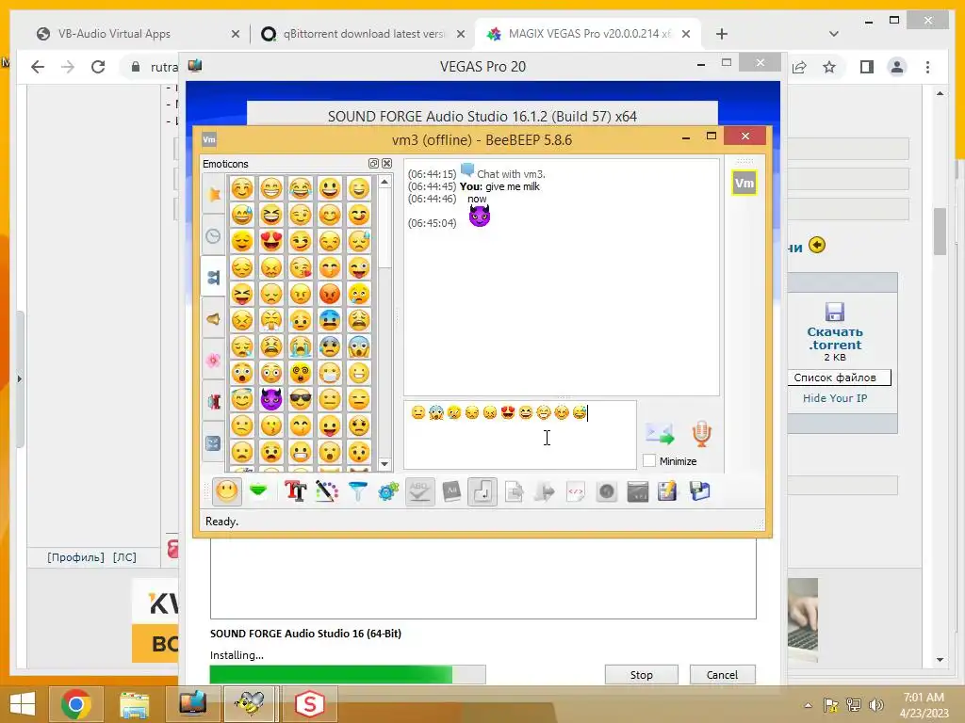Insert the purple devil emoji from the emoticon grid
The width and height of the screenshot is (965, 723).
pos(270,399)
